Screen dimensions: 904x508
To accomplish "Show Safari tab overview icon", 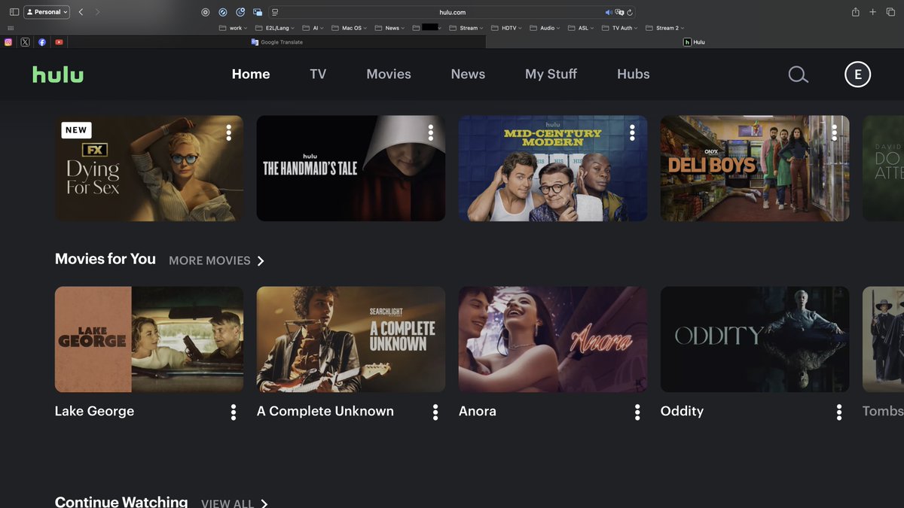I will click(x=890, y=12).
